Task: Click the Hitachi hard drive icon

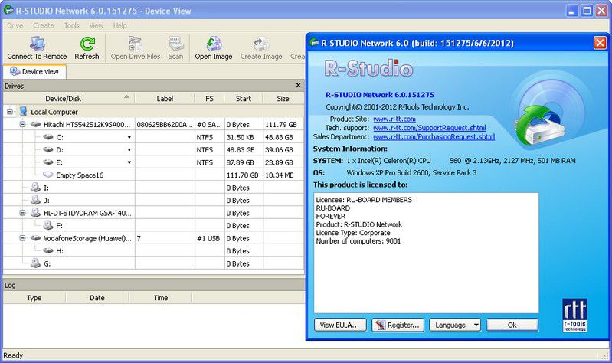Action: (x=35, y=125)
